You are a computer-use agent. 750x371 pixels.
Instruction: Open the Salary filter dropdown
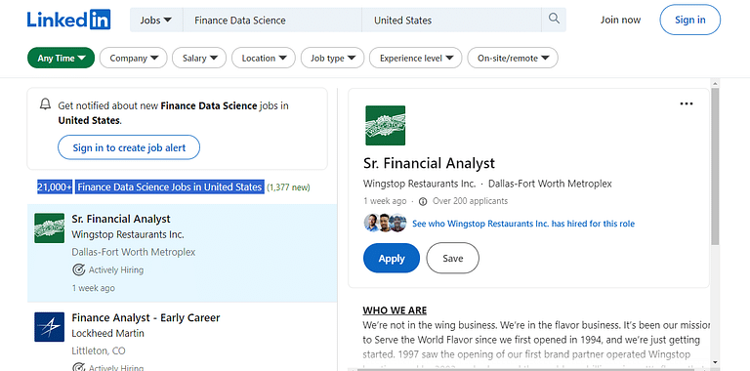coord(199,58)
